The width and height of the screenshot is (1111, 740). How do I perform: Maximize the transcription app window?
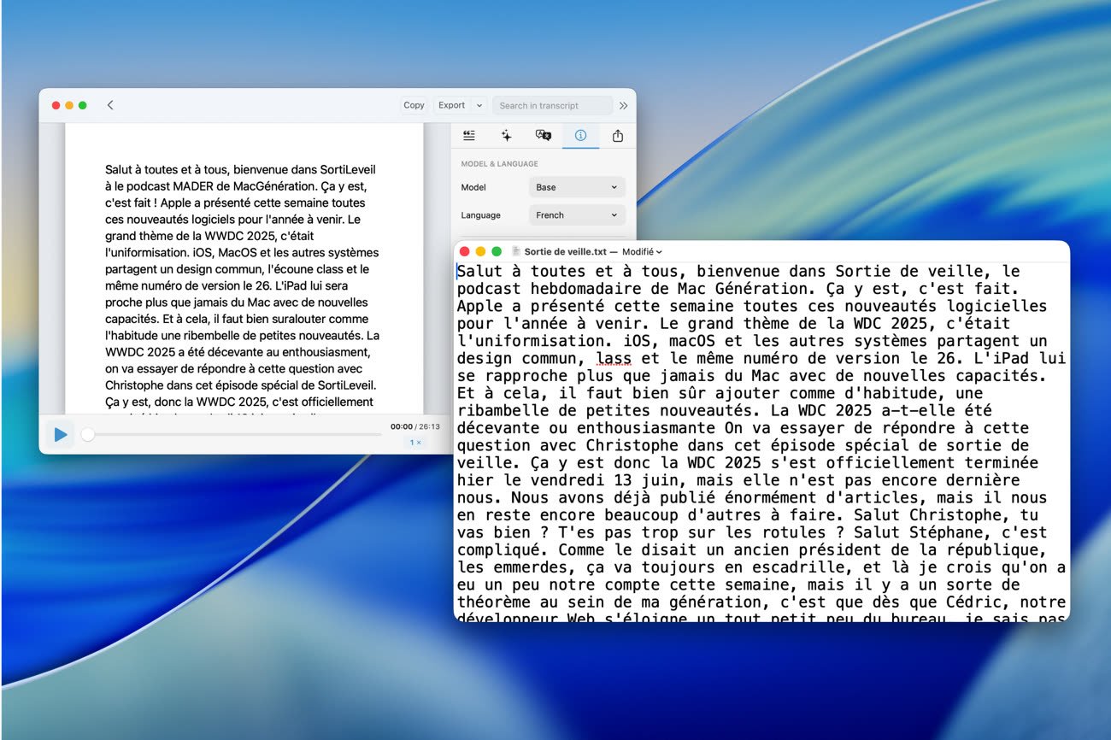pos(83,105)
